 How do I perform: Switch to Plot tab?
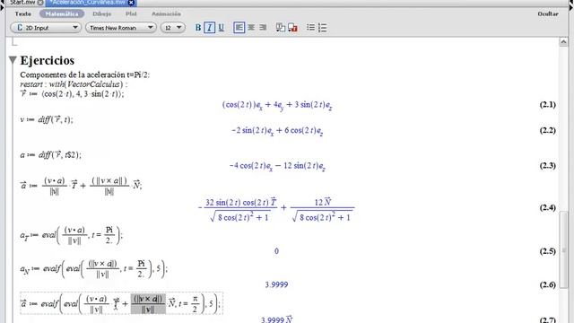[x=131, y=14]
